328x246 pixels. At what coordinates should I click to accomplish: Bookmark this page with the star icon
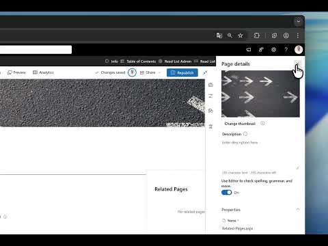(241, 36)
